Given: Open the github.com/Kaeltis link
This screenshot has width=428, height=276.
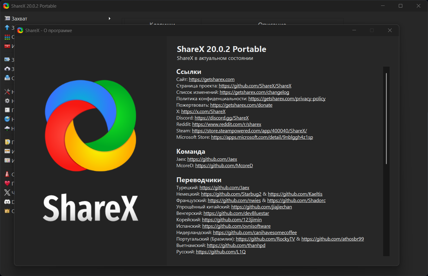Looking at the screenshot, I should click(295, 194).
